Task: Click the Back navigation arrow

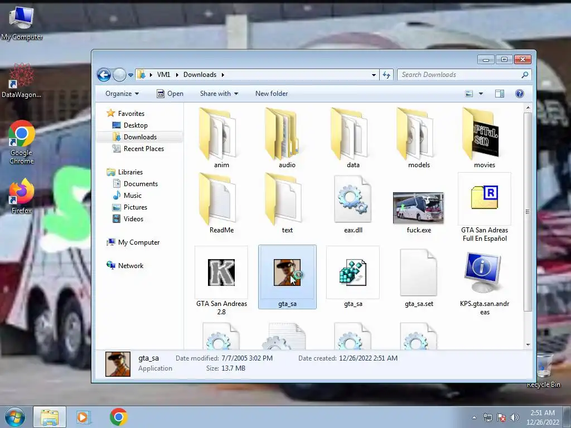Action: click(x=104, y=75)
